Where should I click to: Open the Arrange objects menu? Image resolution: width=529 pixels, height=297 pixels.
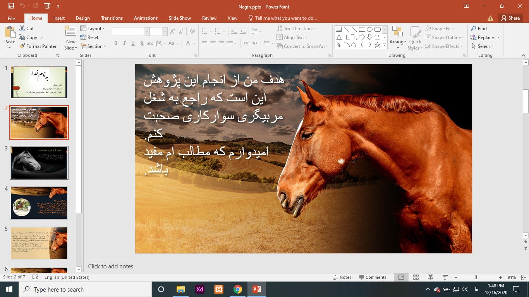(x=397, y=38)
